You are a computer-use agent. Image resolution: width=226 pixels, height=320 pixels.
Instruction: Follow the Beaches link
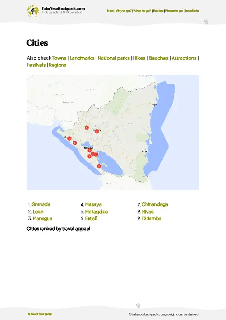159,58
